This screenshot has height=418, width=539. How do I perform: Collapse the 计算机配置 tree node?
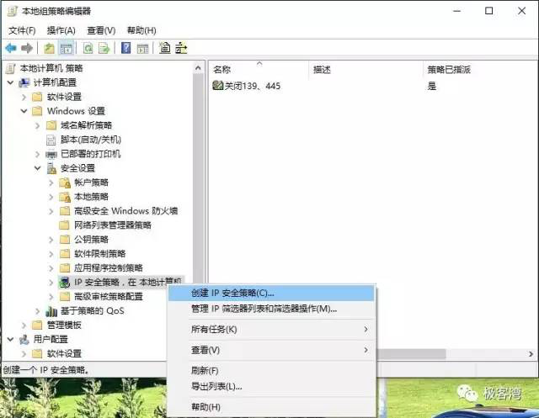click(x=10, y=82)
